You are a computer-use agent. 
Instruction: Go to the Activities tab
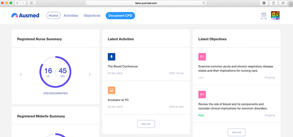pyautogui.click(x=71, y=16)
